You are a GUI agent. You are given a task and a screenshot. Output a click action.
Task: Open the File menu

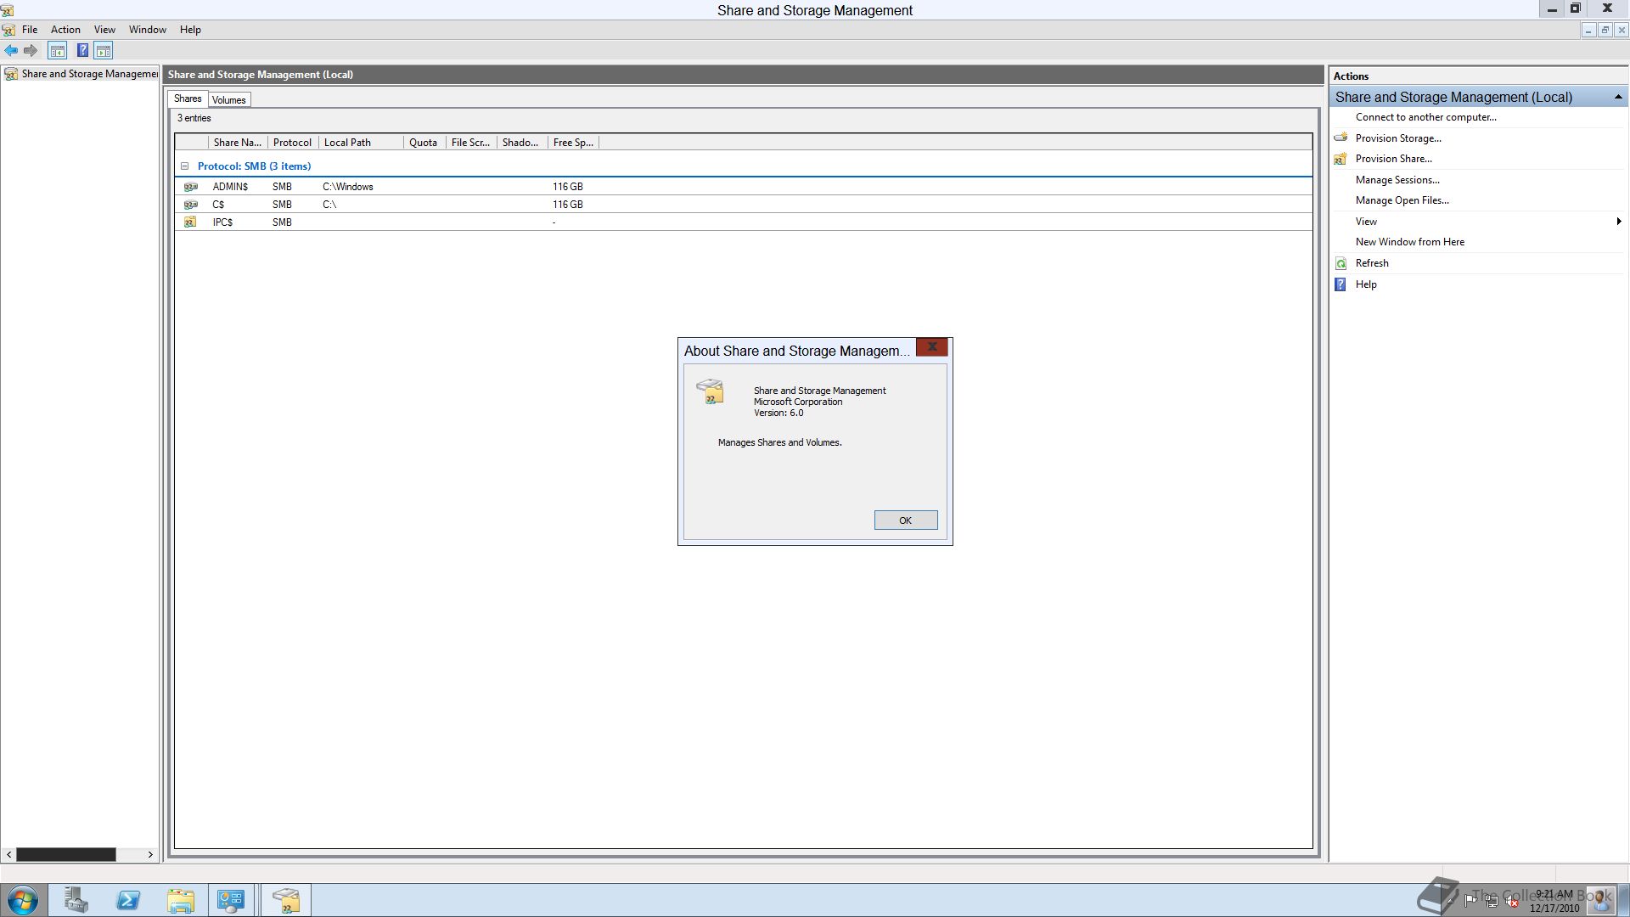(x=30, y=30)
